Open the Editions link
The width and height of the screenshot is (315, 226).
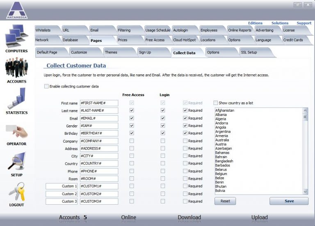pos(255,23)
